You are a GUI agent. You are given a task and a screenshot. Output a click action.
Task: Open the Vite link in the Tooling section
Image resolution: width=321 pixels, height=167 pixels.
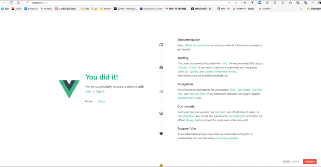tap(224, 63)
